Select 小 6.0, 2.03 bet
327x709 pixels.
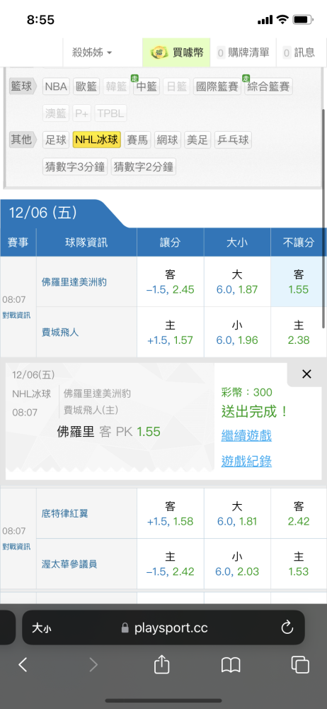(x=237, y=564)
